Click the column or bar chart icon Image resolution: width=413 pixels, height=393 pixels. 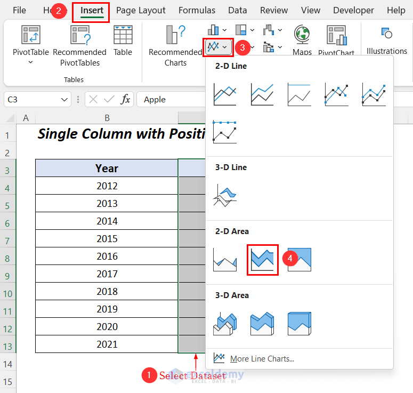(213, 30)
